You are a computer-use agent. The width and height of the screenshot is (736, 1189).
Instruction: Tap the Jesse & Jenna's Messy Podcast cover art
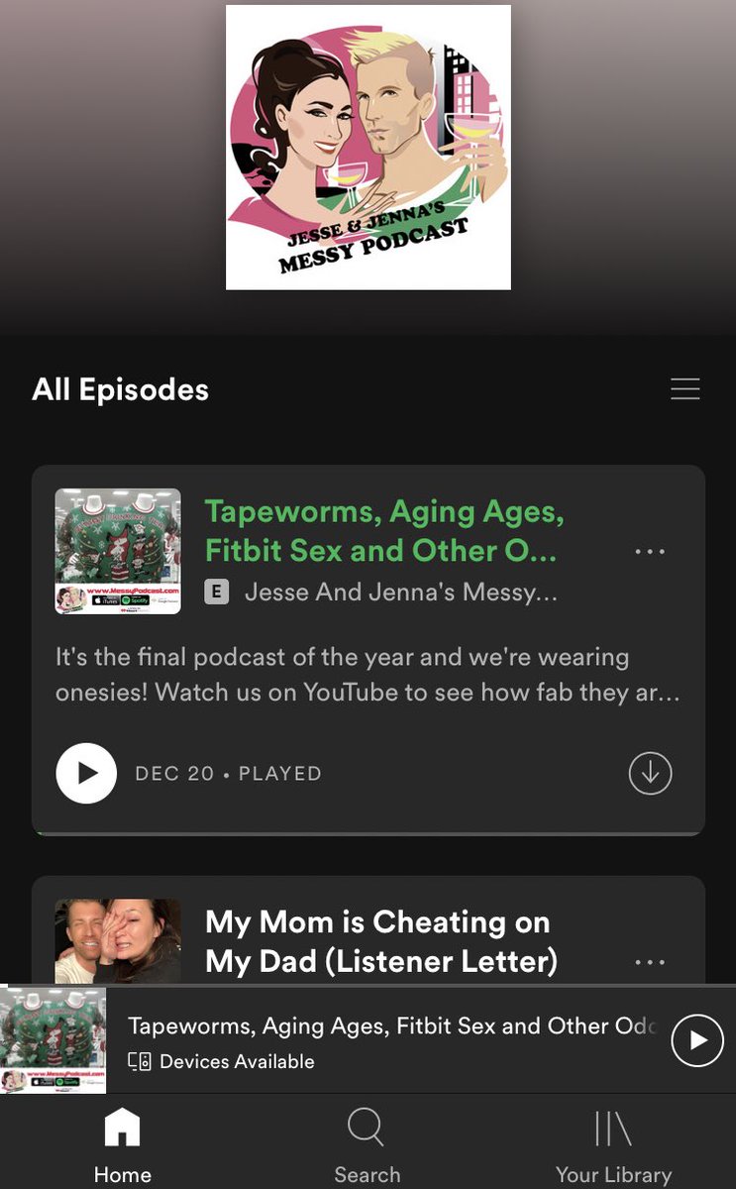(x=368, y=148)
